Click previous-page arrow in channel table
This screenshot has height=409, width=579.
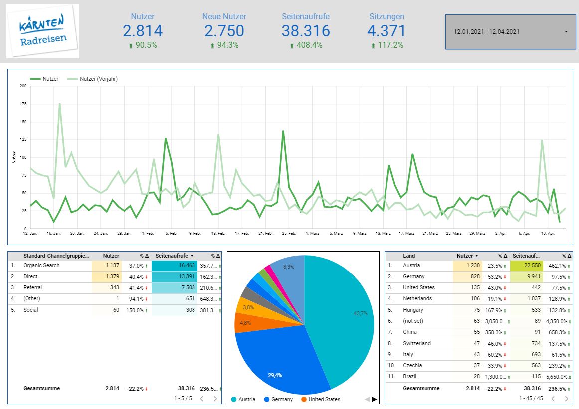point(201,398)
